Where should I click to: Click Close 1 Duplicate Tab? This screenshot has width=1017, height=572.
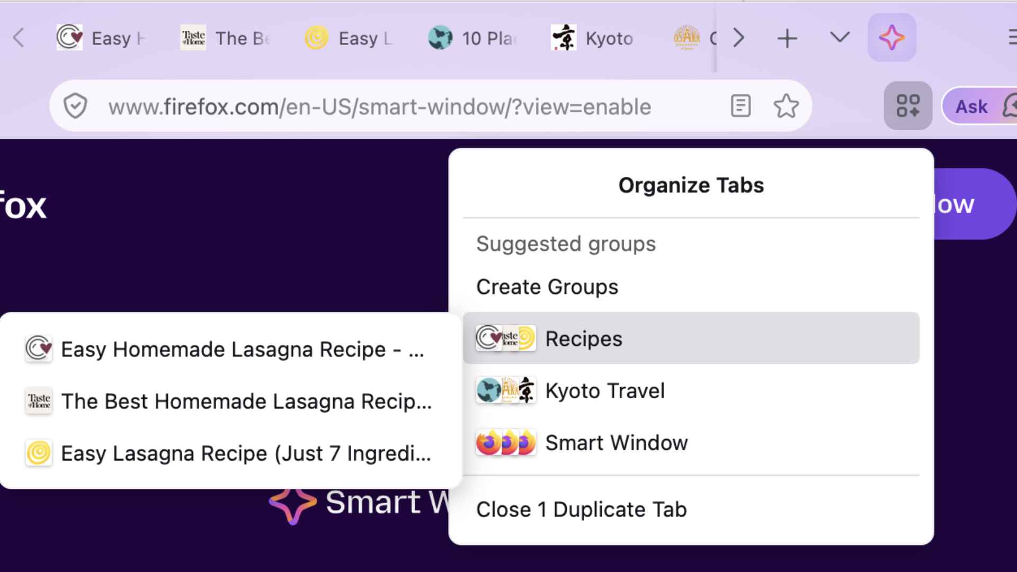pos(582,510)
